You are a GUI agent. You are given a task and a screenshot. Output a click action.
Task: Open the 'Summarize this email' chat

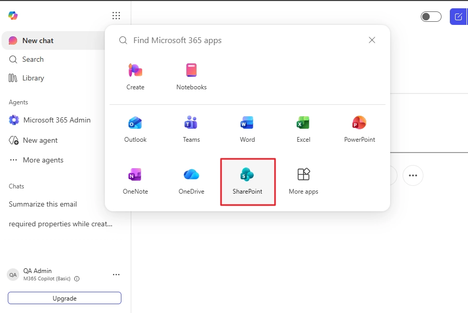pos(43,204)
